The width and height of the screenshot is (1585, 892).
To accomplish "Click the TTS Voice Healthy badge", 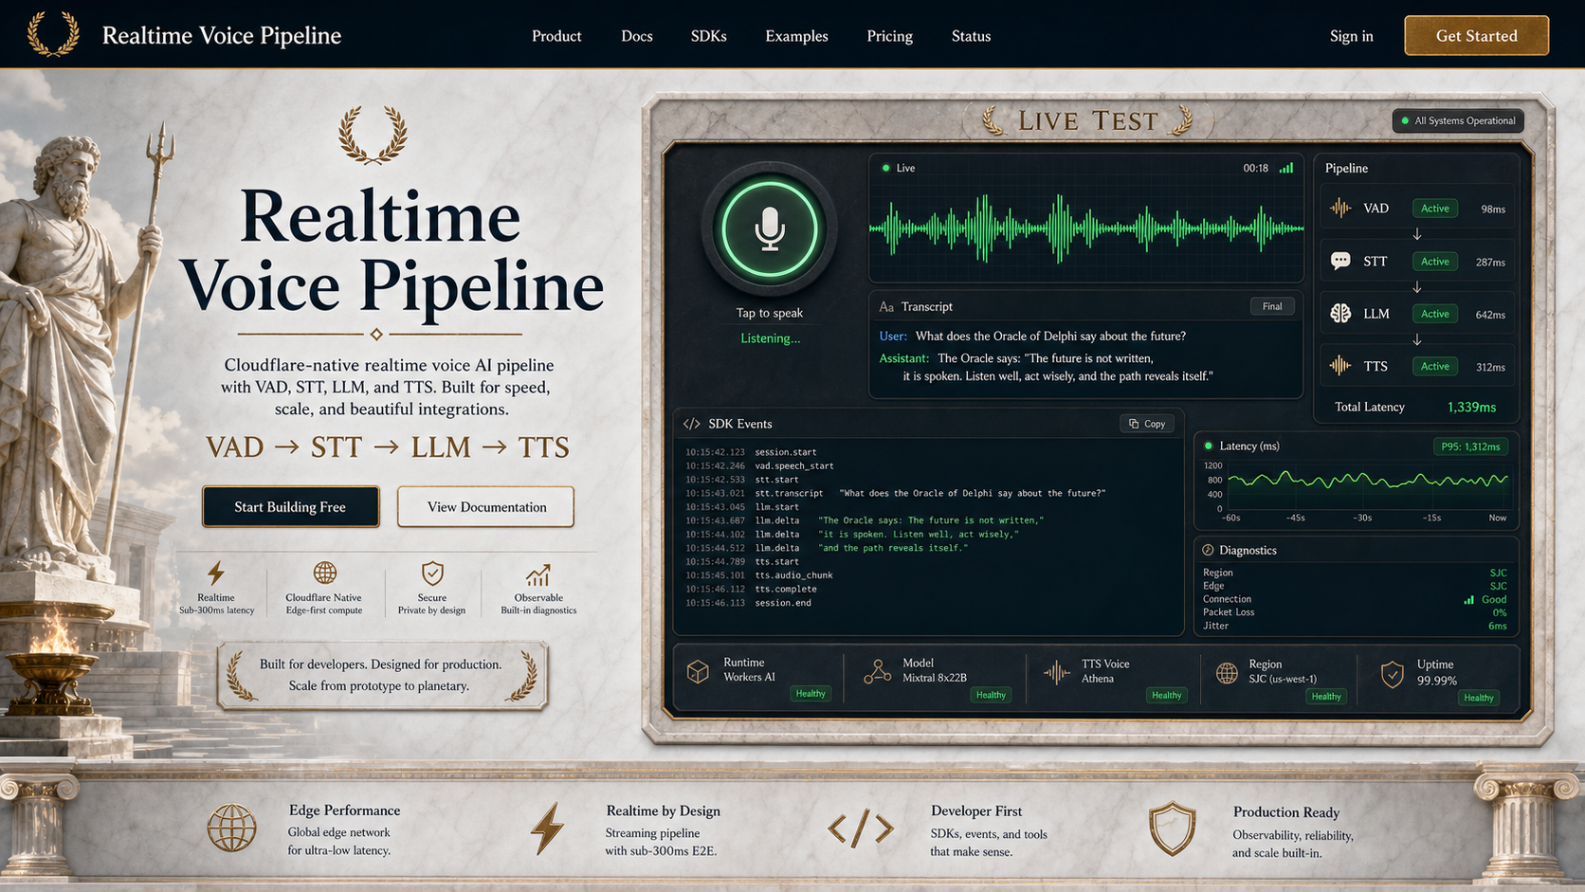I will pos(1166,695).
